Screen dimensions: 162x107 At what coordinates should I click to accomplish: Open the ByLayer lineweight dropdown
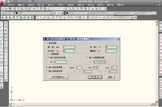click(135, 13)
